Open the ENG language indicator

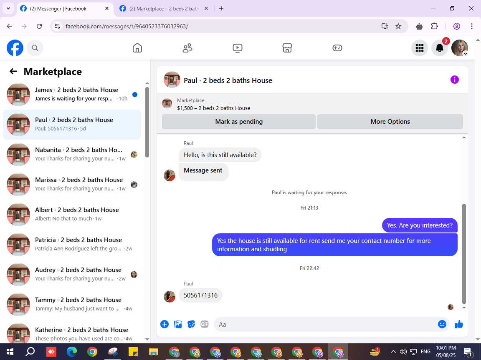click(x=425, y=352)
